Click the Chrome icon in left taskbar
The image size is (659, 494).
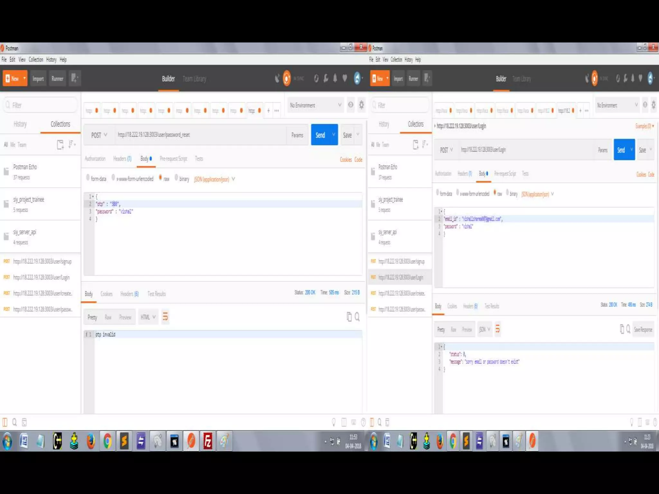(107, 441)
